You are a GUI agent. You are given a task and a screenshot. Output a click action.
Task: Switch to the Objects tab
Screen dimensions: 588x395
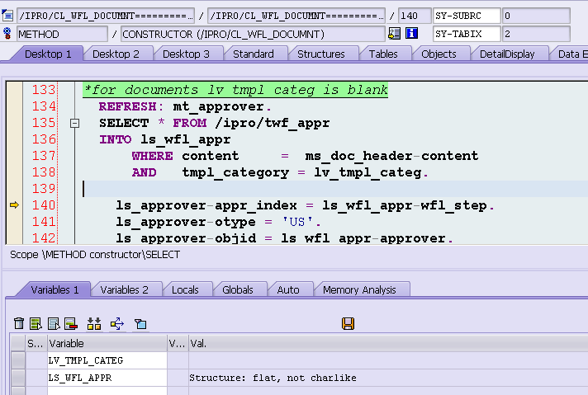pos(439,54)
